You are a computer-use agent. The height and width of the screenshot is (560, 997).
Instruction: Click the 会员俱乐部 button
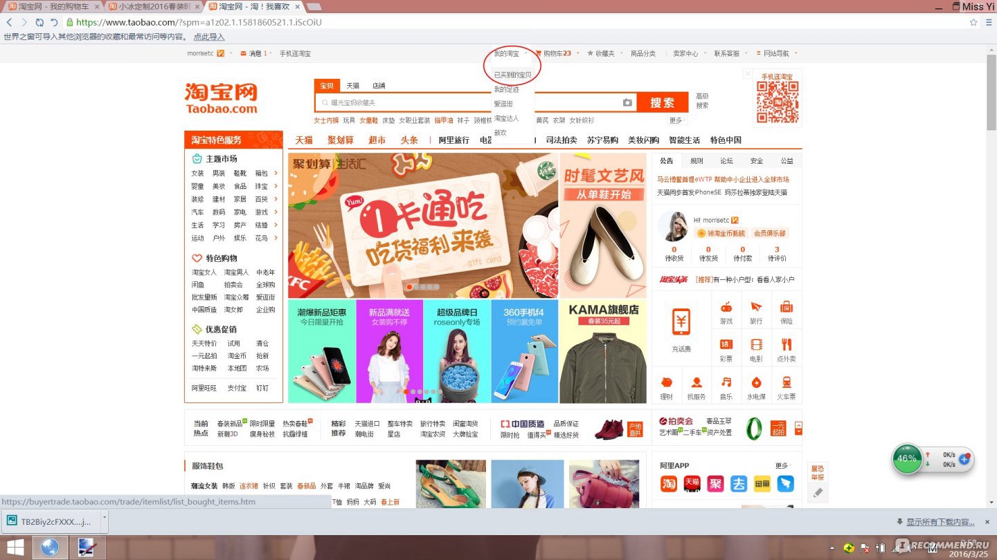[770, 233]
